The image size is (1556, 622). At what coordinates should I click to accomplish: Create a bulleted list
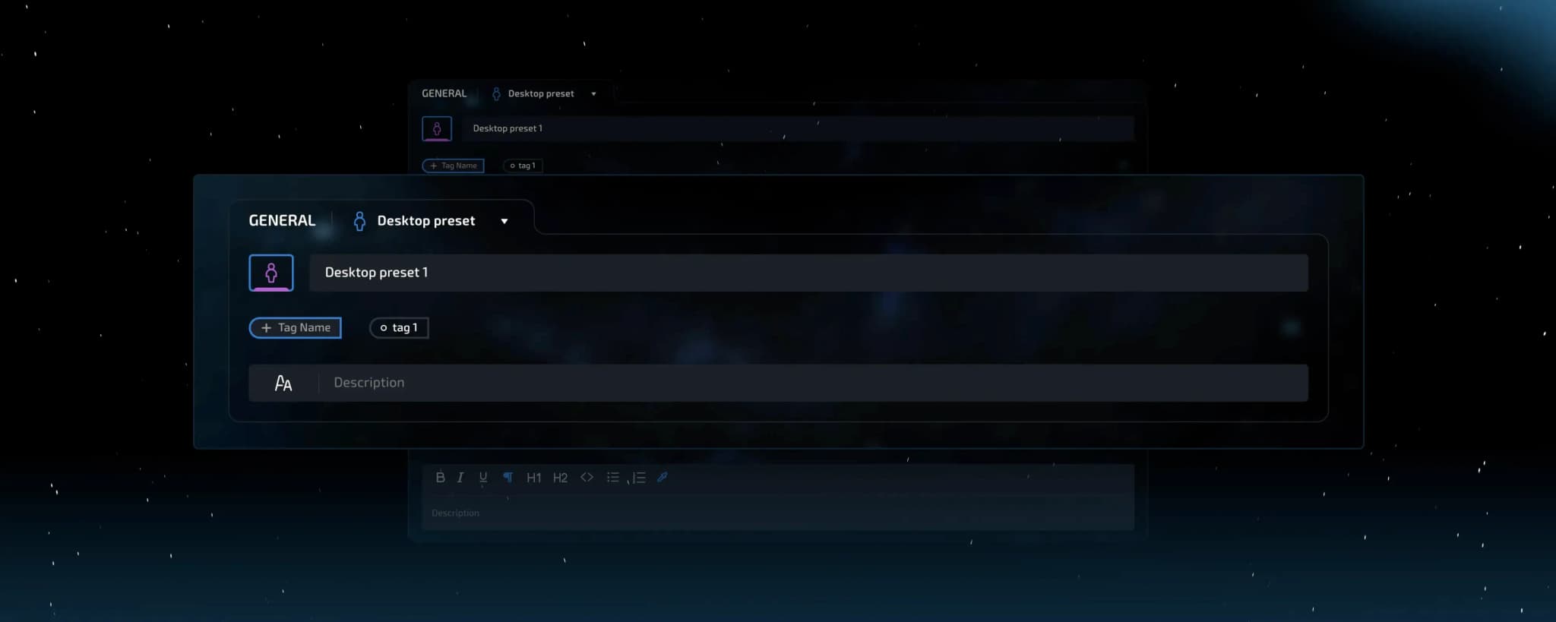(x=612, y=478)
